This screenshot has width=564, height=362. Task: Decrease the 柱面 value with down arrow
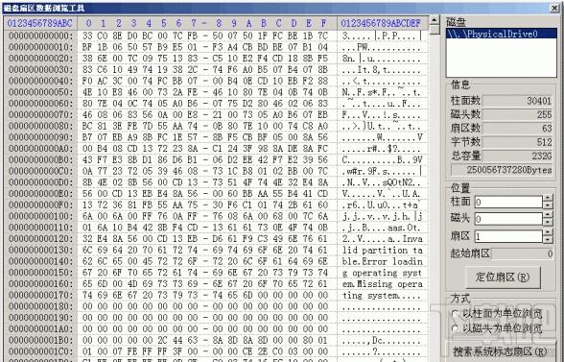pyautogui.click(x=548, y=205)
